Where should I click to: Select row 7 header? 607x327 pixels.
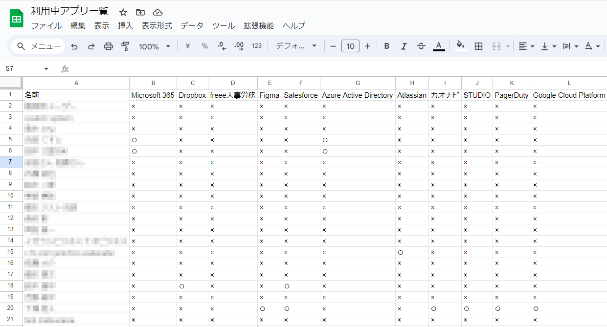11,162
